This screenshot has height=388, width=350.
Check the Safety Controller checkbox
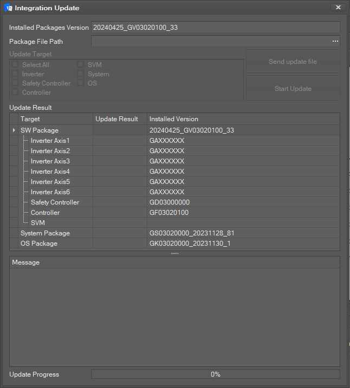tap(15, 83)
